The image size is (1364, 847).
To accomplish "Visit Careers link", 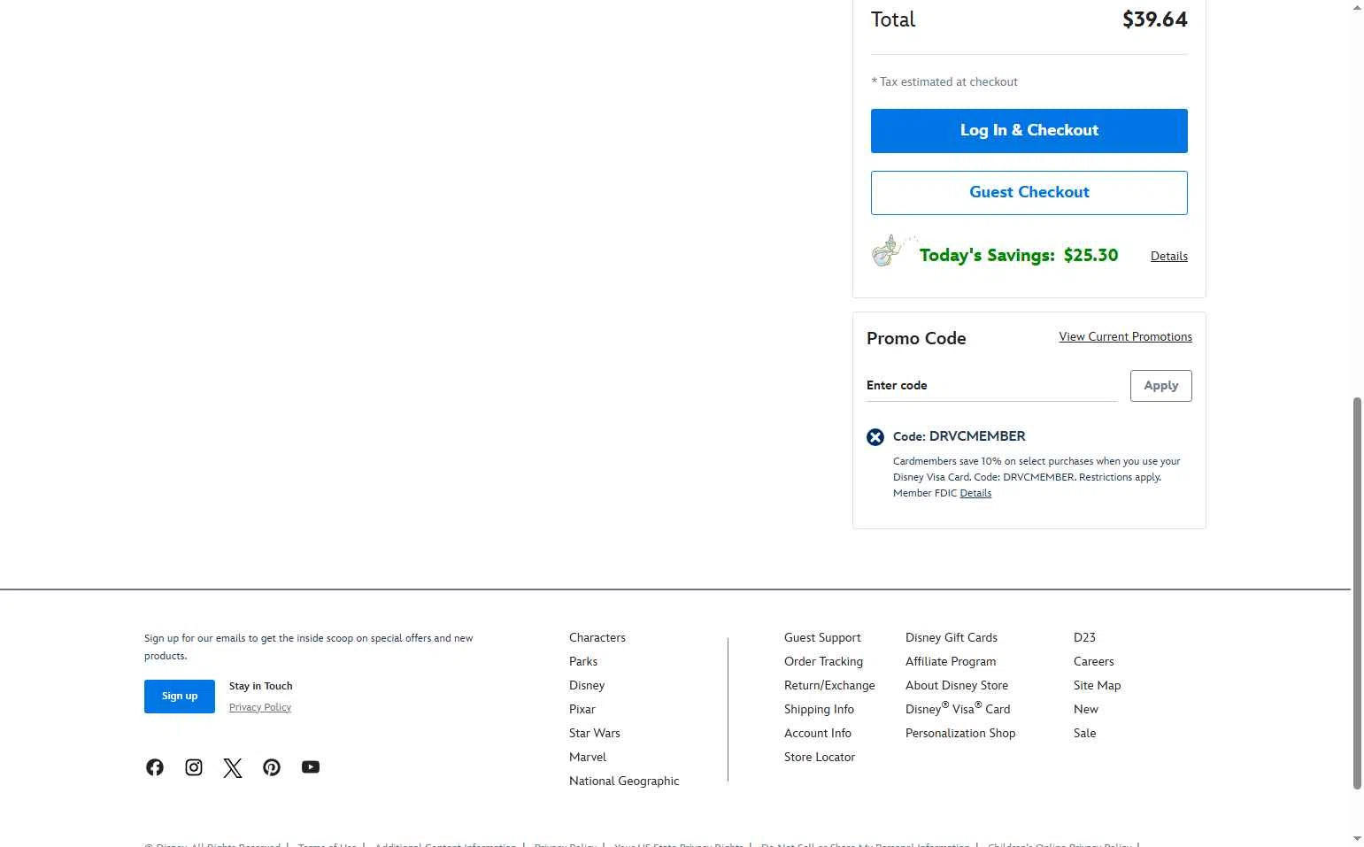I will point(1094,662).
